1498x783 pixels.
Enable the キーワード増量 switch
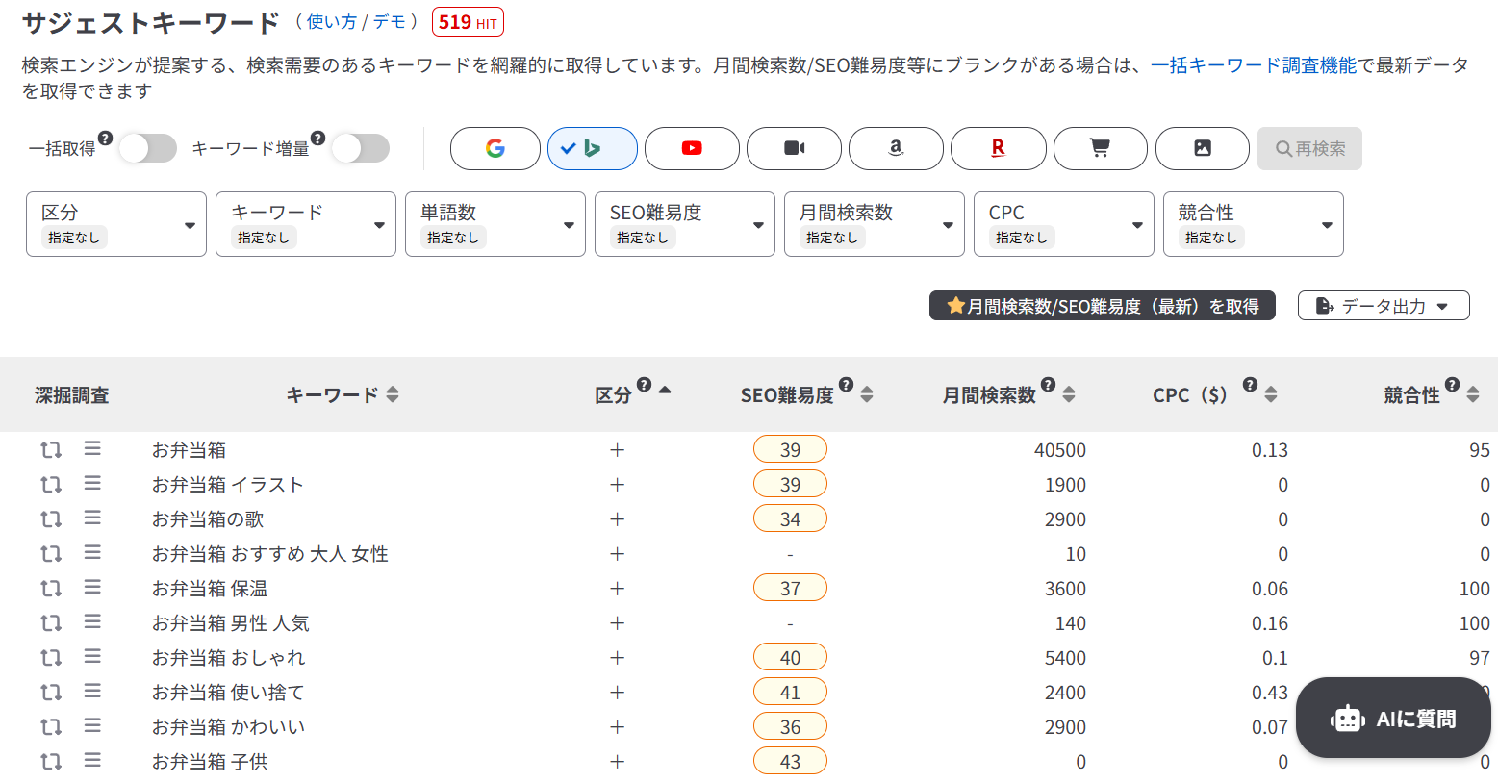[x=360, y=149]
